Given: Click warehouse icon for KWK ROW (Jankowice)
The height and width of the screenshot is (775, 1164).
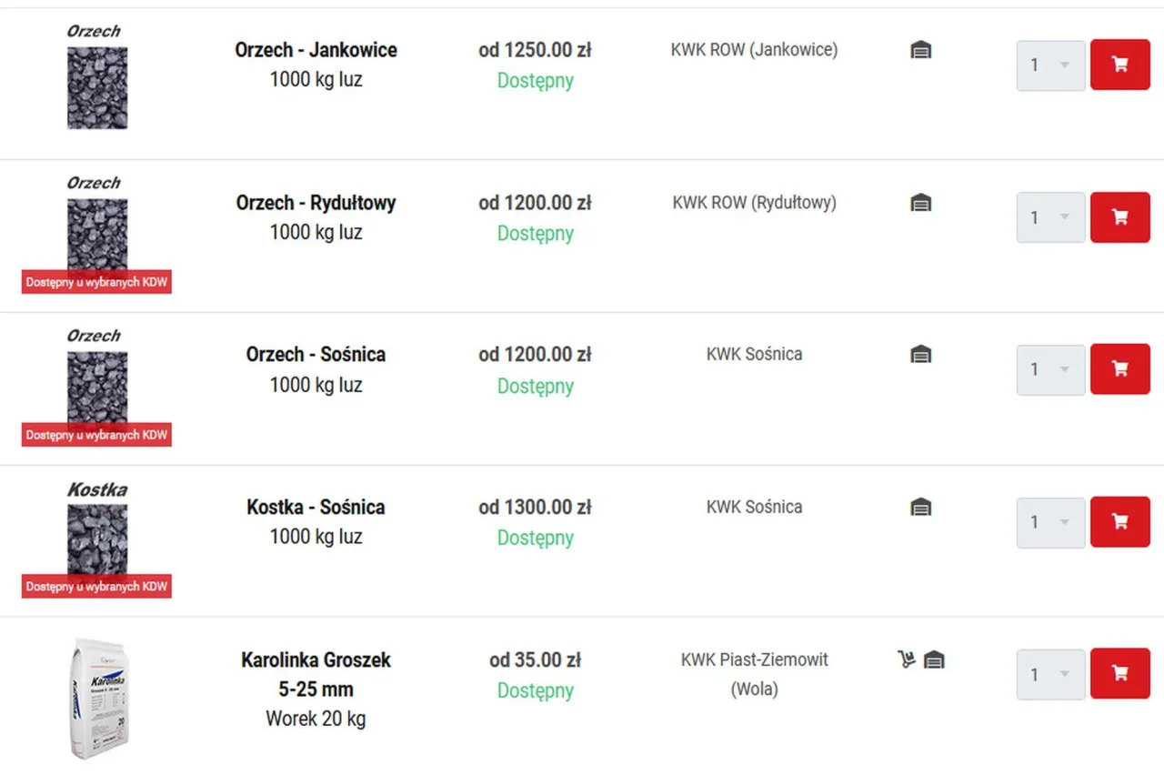Looking at the screenshot, I should tap(921, 50).
